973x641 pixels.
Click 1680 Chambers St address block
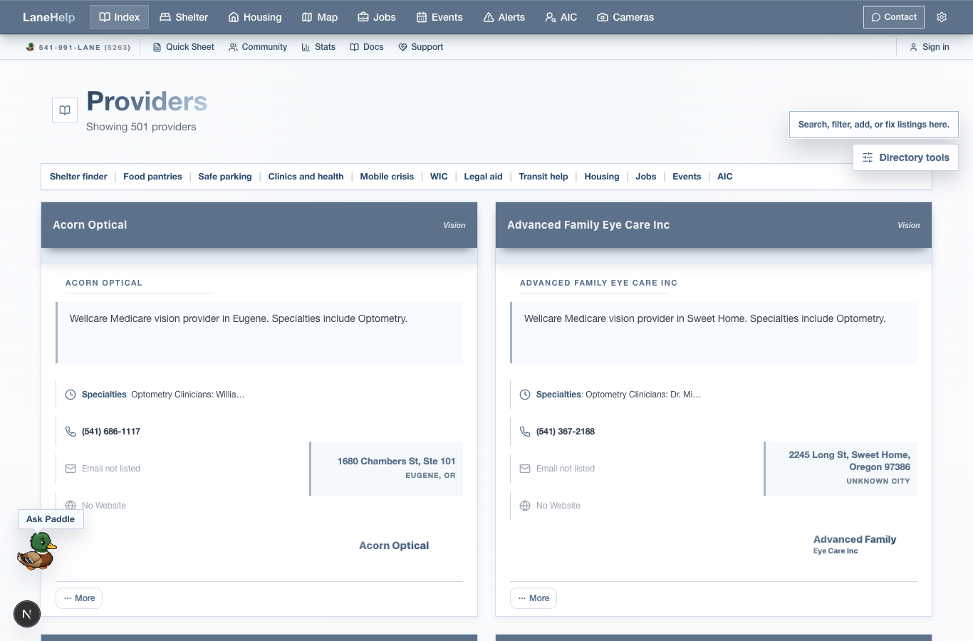point(387,469)
